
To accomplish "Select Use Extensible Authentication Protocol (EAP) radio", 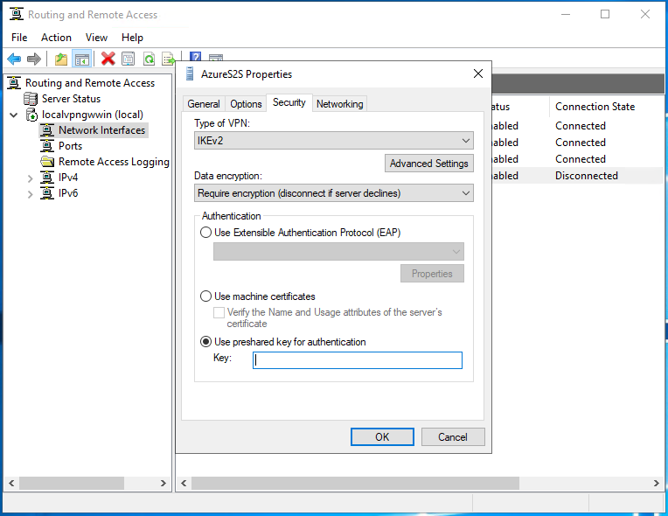I will (x=205, y=233).
